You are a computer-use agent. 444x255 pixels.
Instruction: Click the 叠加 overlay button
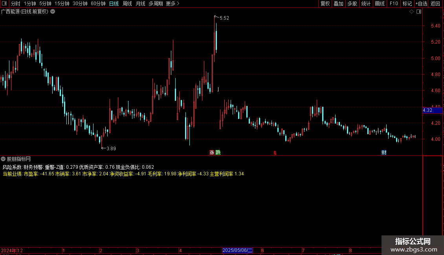coord(338,4)
